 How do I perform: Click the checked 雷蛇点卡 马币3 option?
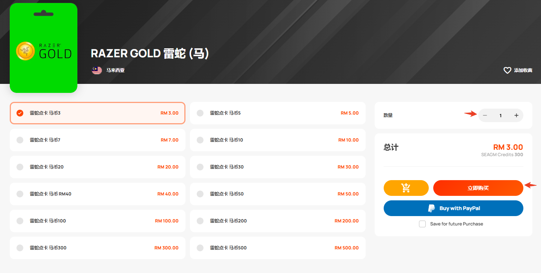coord(98,113)
